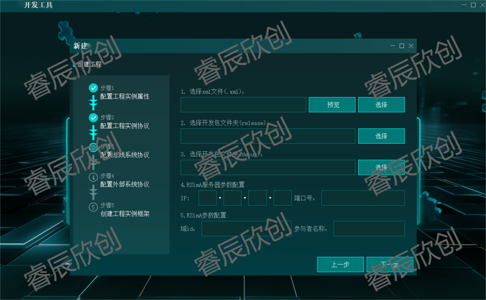Select step 配置工程实例属性 in wizard list
This screenshot has height=300, width=486.
point(125,96)
